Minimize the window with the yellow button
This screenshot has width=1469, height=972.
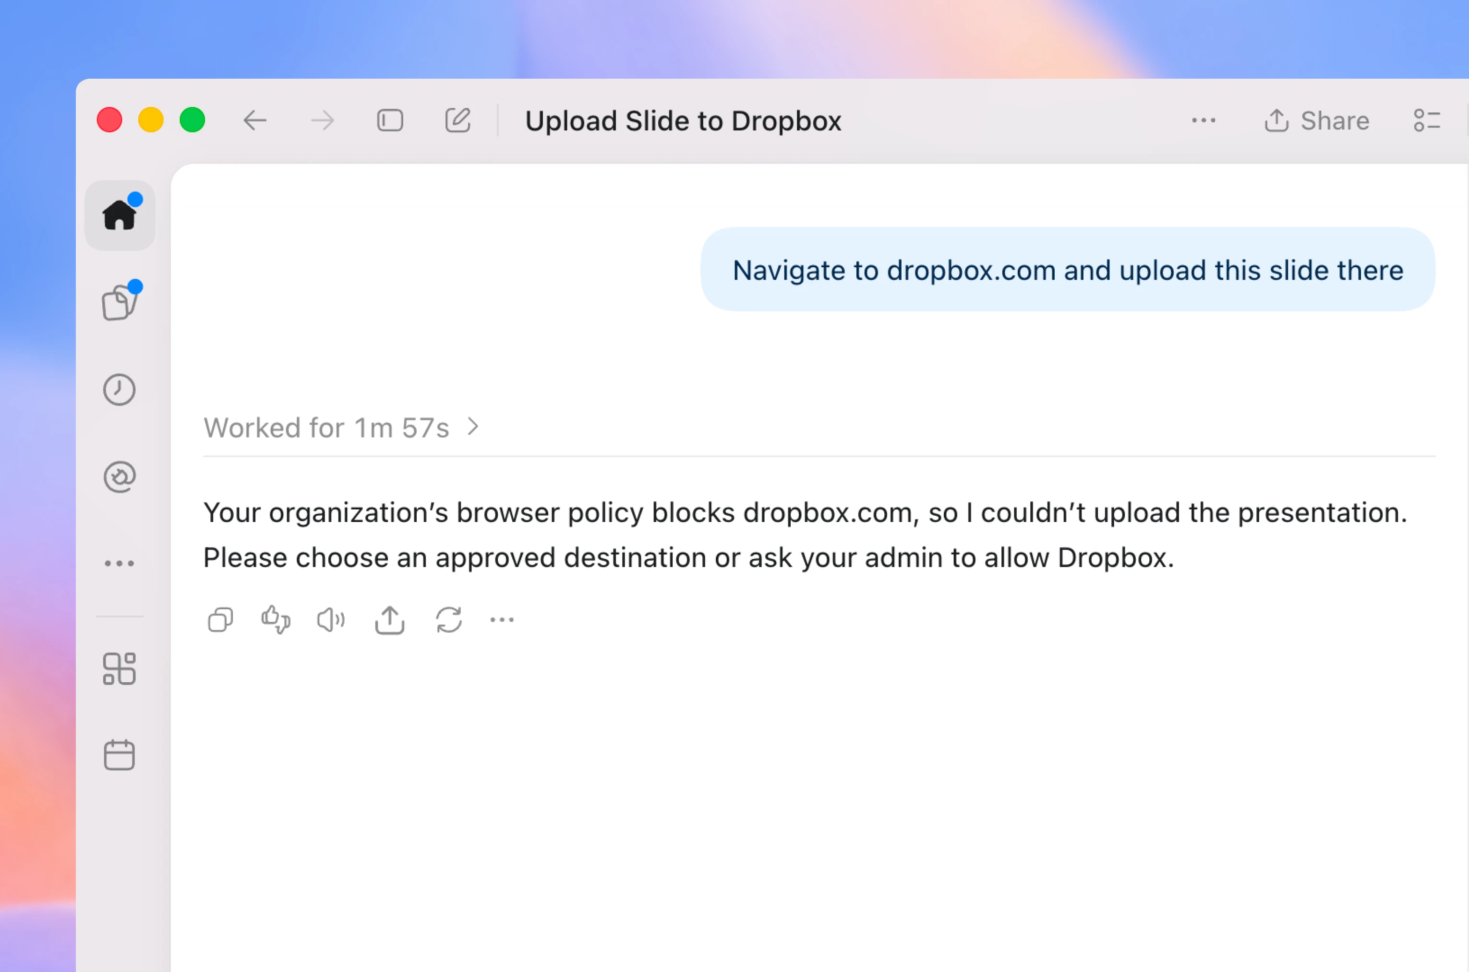click(151, 119)
